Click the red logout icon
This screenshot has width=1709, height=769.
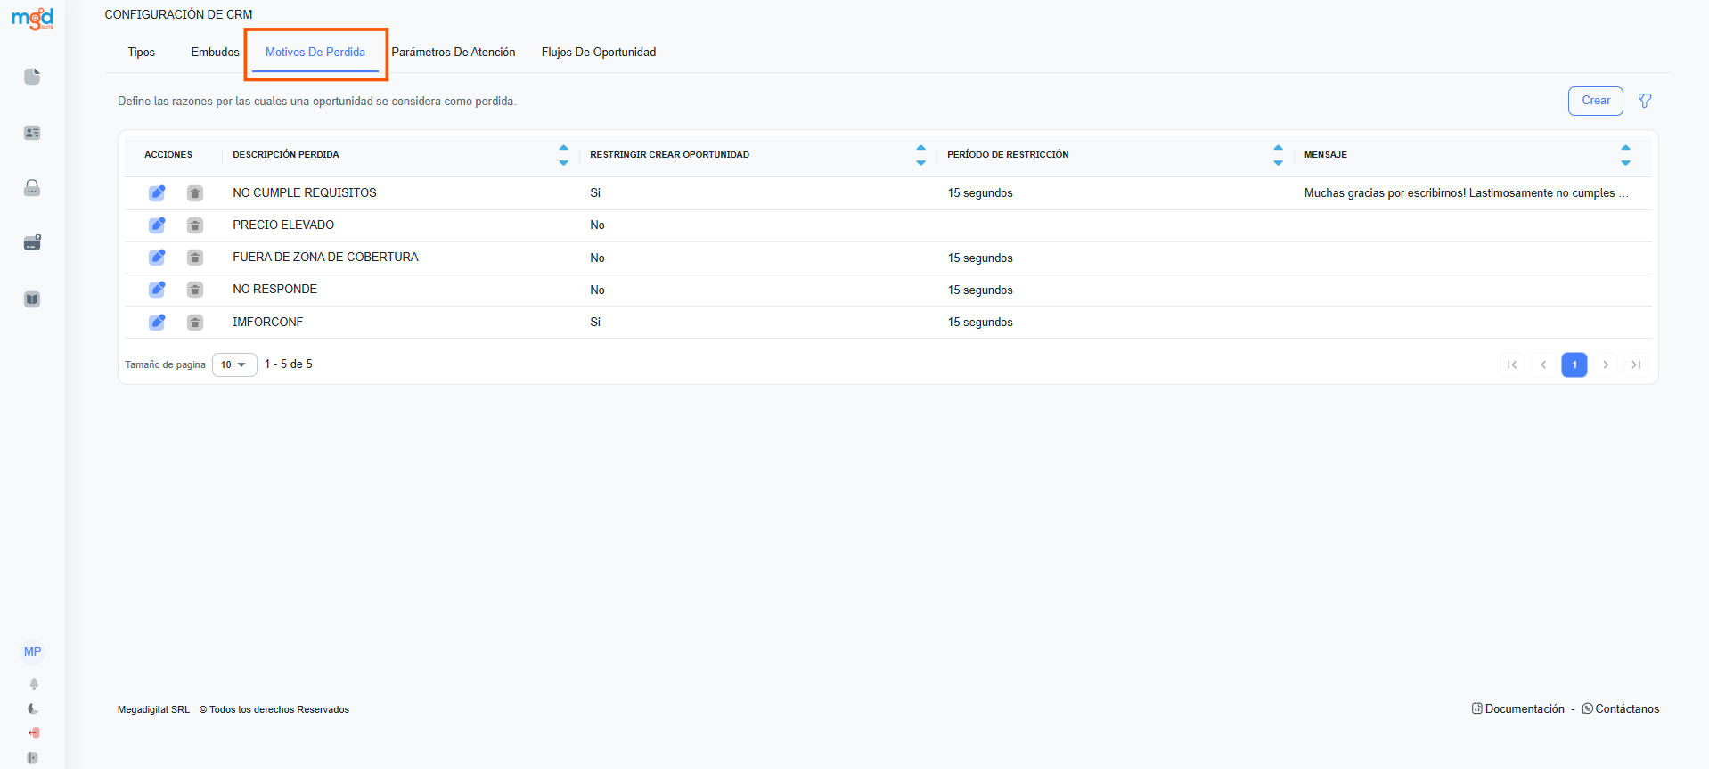click(34, 732)
